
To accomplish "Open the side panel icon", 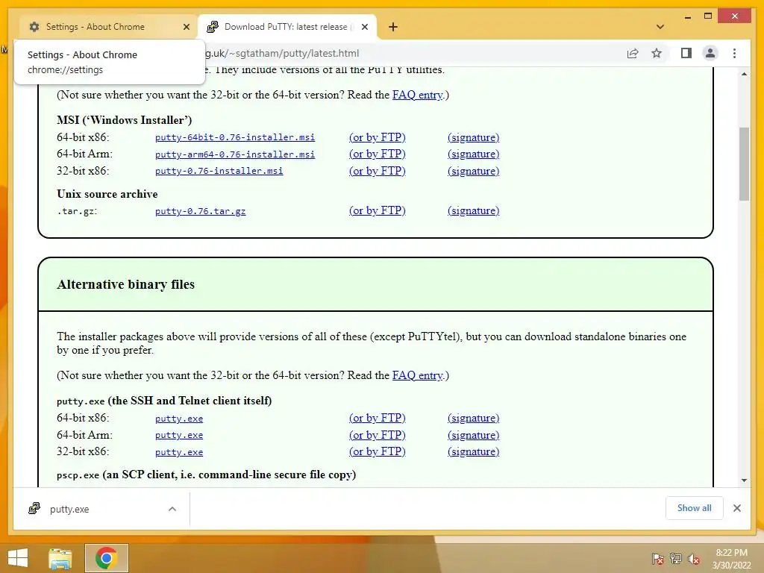I will pyautogui.click(x=686, y=53).
